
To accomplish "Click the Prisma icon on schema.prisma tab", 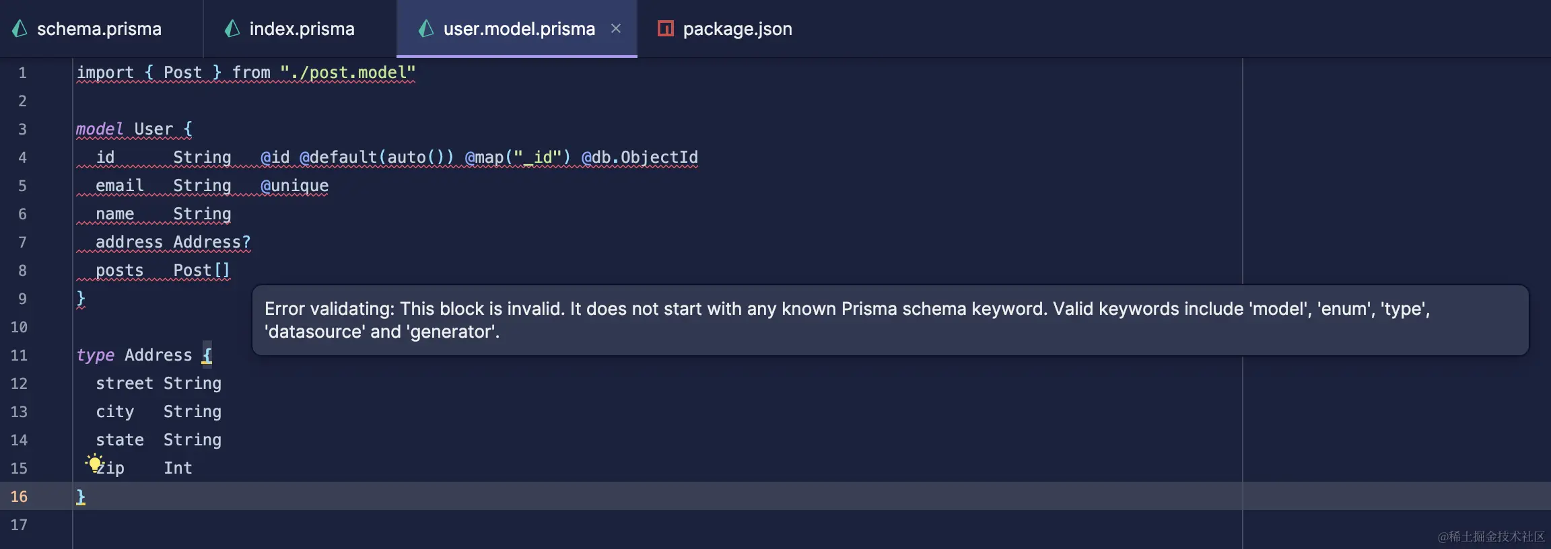I will pos(20,28).
